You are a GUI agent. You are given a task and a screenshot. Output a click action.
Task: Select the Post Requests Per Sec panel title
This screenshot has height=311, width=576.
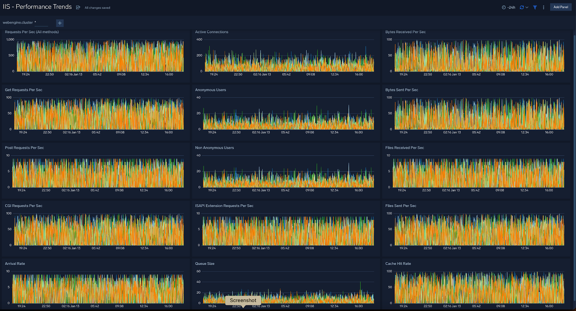24,148
